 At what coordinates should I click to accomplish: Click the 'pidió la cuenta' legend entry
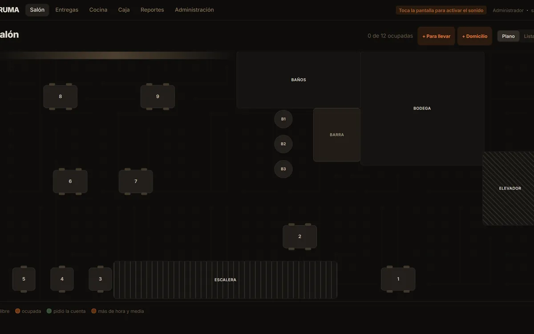click(x=66, y=311)
